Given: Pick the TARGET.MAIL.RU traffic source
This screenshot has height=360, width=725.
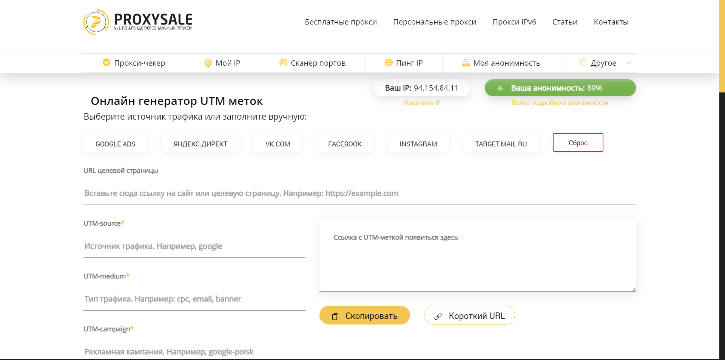Looking at the screenshot, I should point(501,143).
